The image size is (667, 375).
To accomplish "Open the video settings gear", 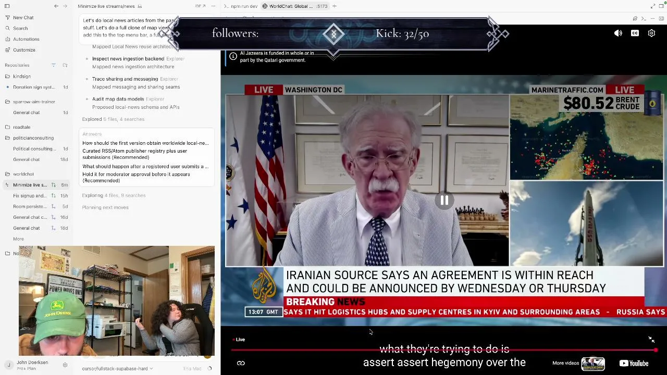I will (651, 33).
